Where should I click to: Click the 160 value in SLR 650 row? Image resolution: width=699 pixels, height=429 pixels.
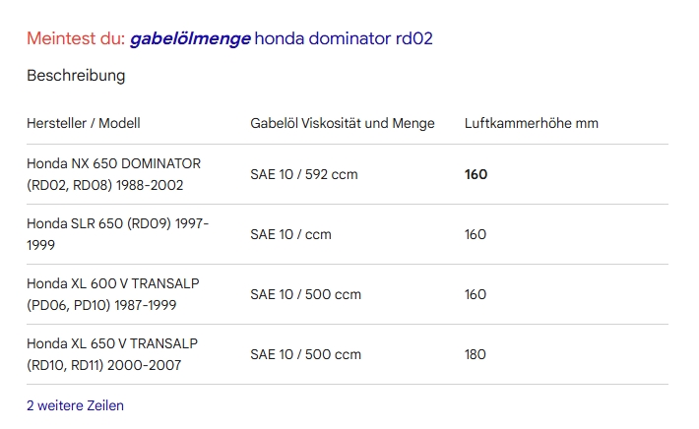pos(476,234)
